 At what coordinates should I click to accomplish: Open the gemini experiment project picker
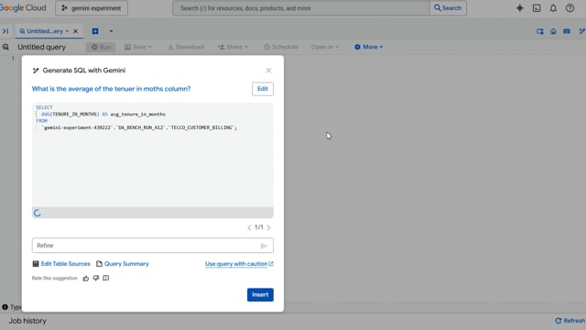click(92, 8)
